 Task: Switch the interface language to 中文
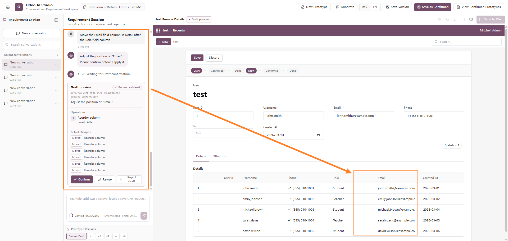pyautogui.click(x=365, y=7)
